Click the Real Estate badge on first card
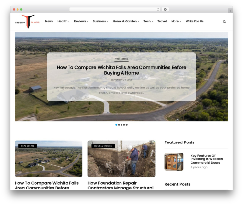The image size is (243, 205). coord(28,146)
